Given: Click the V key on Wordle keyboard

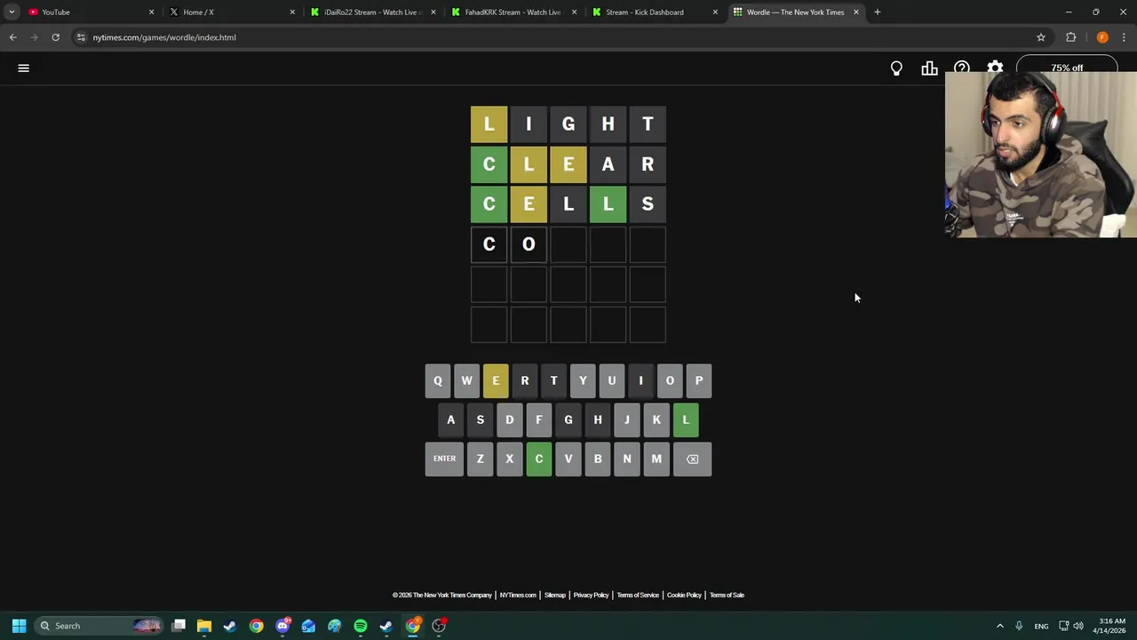Looking at the screenshot, I should [x=568, y=459].
